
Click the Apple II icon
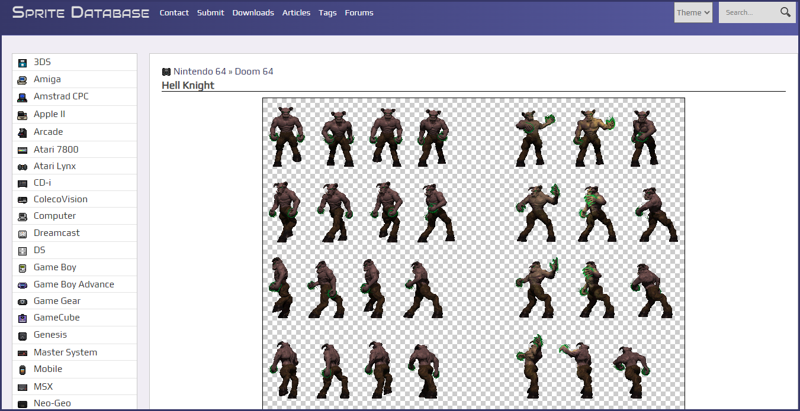(x=23, y=115)
